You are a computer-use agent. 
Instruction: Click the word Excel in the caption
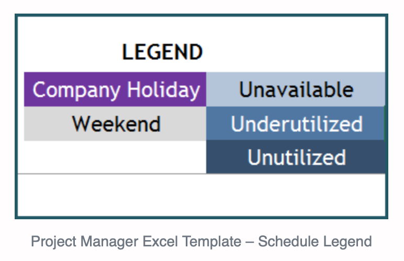tap(160, 242)
